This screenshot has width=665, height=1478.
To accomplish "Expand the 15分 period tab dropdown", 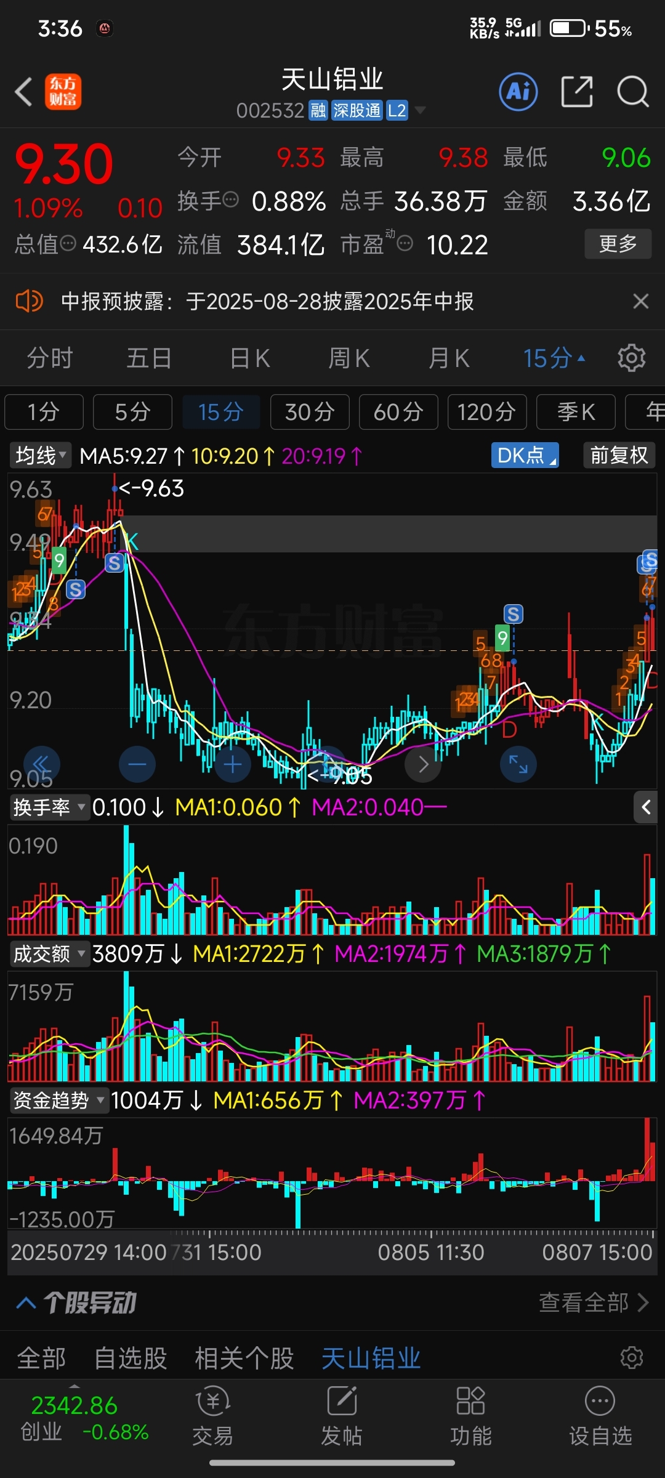I will [x=554, y=358].
